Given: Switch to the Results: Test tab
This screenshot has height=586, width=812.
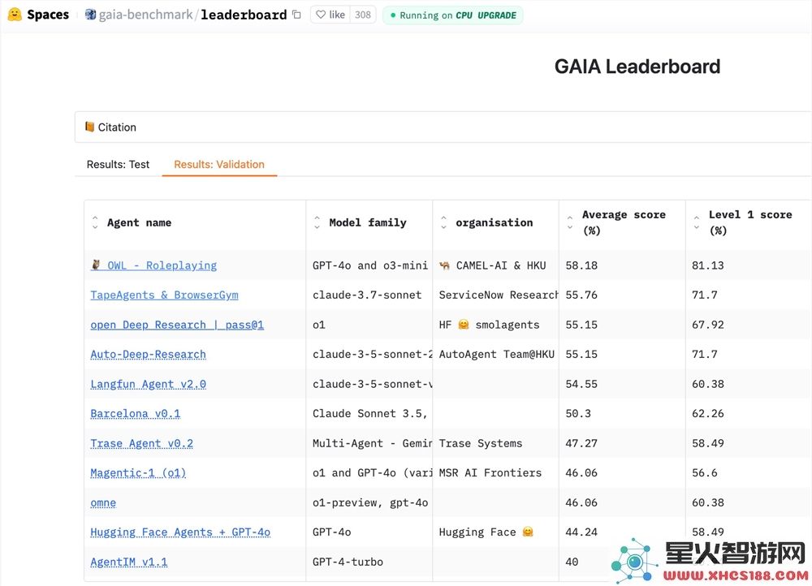Looking at the screenshot, I should pyautogui.click(x=118, y=164).
